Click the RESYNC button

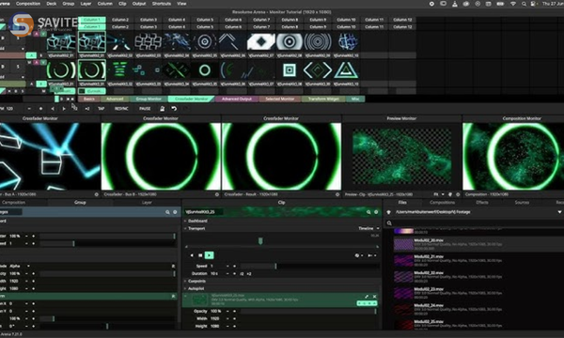pos(121,109)
